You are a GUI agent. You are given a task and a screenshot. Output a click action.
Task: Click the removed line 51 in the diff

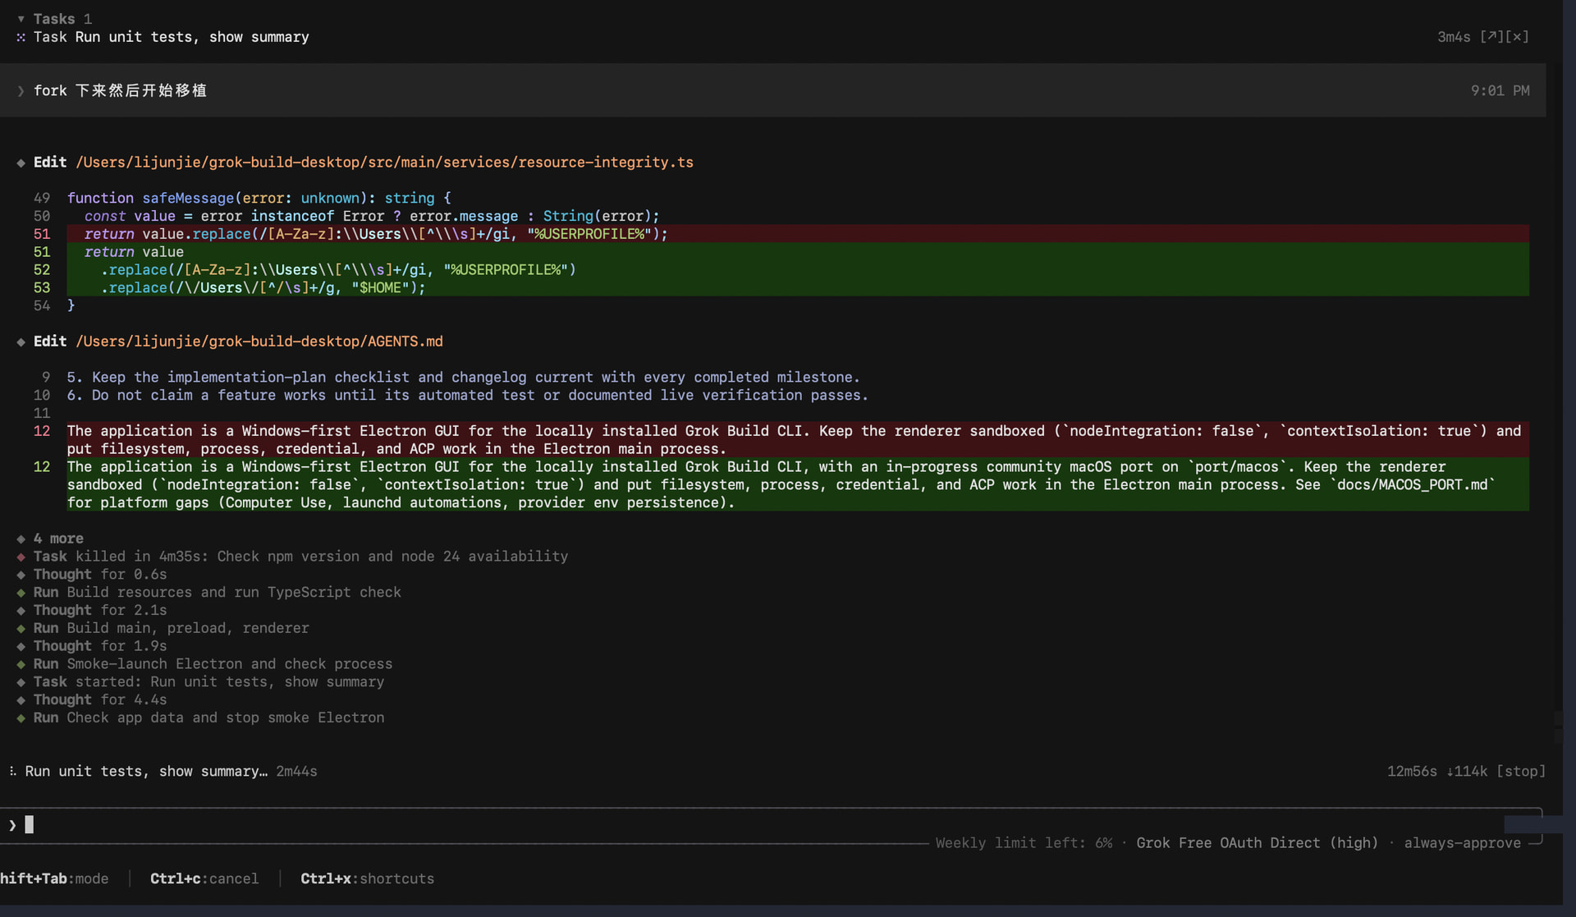tap(797, 234)
